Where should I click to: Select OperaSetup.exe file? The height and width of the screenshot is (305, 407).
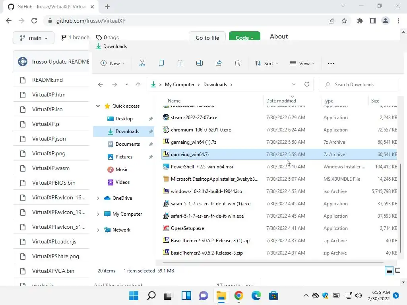(x=279, y=228)
